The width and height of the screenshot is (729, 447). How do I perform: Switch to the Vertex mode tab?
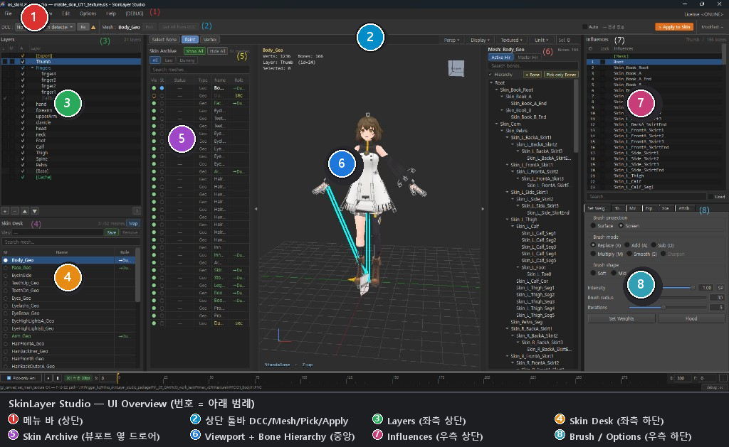coord(210,40)
